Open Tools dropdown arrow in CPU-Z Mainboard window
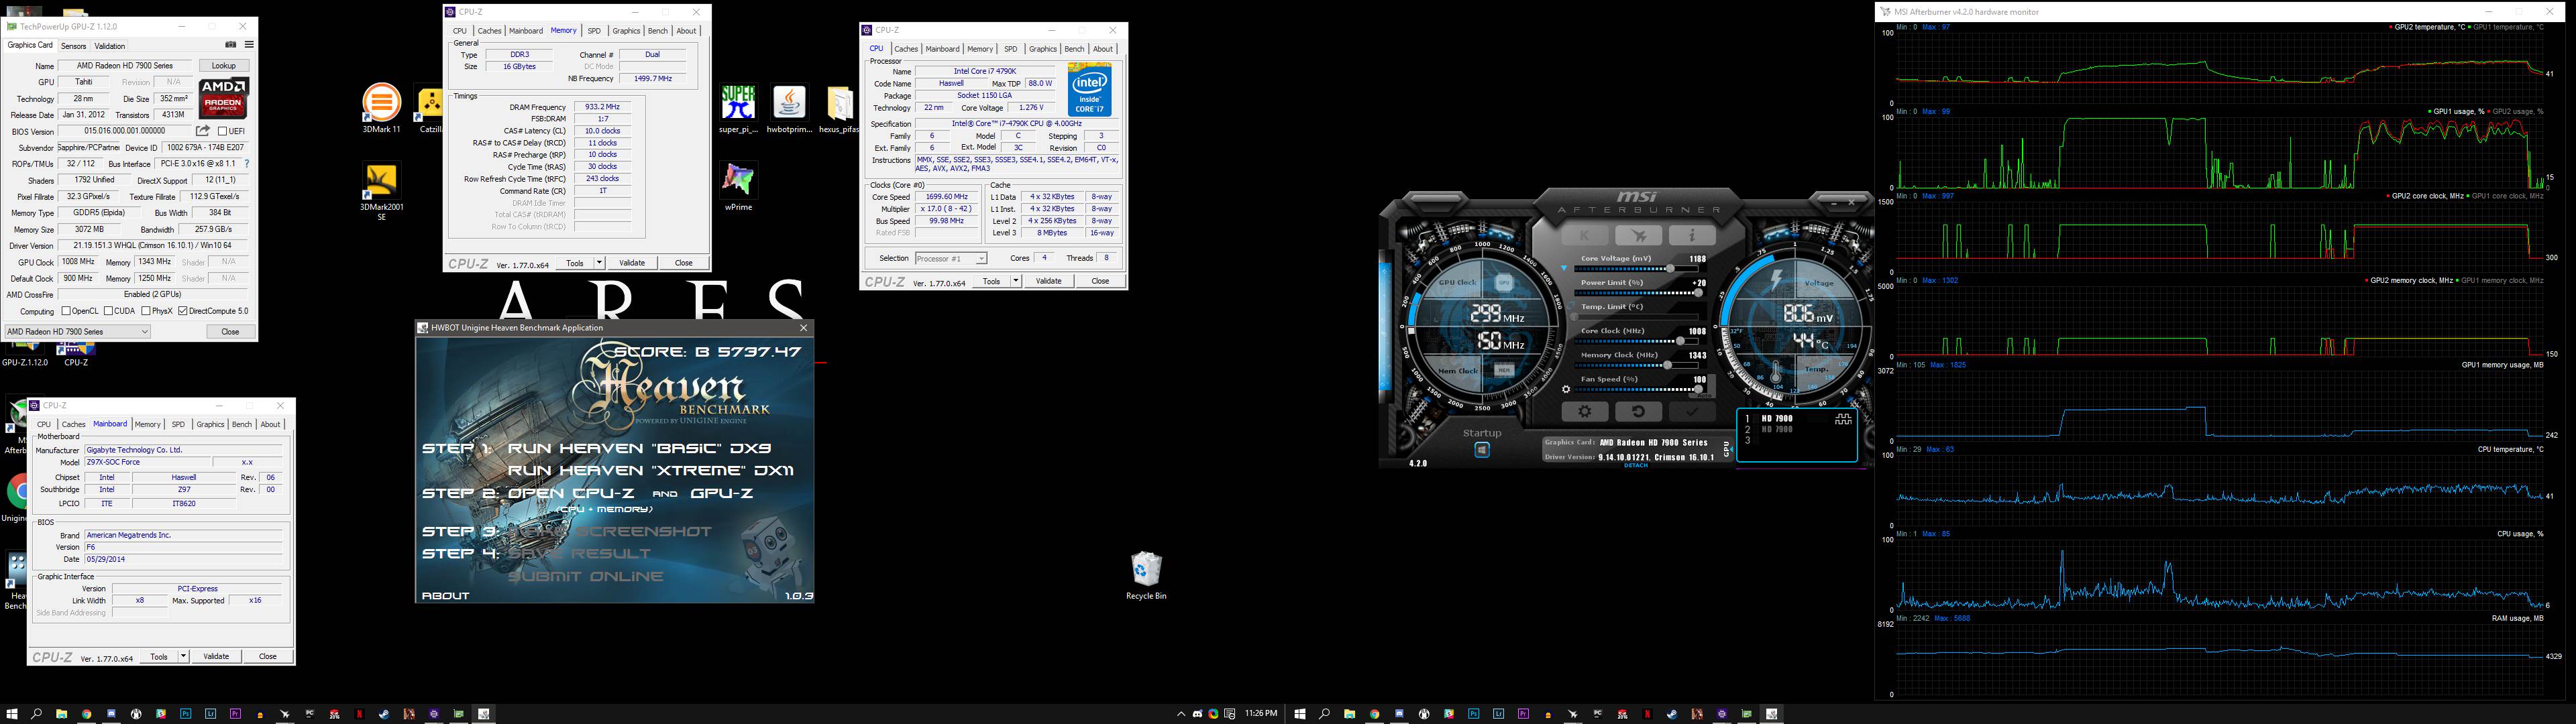This screenshot has width=2576, height=724. pos(184,656)
